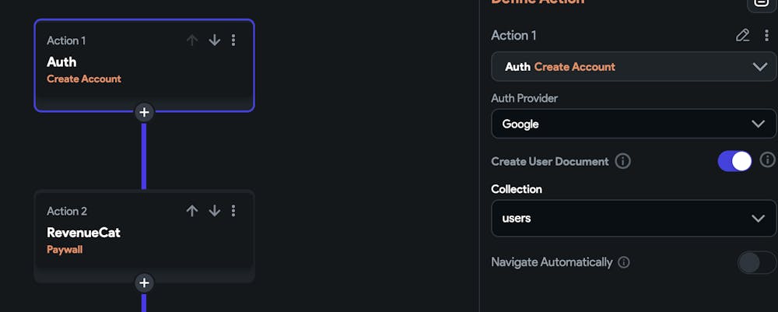Add action below Auth Create Account
The width and height of the screenshot is (778, 312).
click(144, 112)
